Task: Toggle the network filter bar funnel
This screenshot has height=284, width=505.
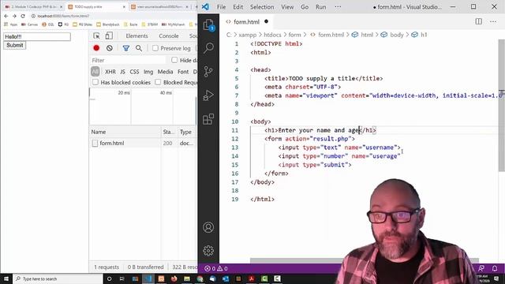Action: click(x=126, y=48)
